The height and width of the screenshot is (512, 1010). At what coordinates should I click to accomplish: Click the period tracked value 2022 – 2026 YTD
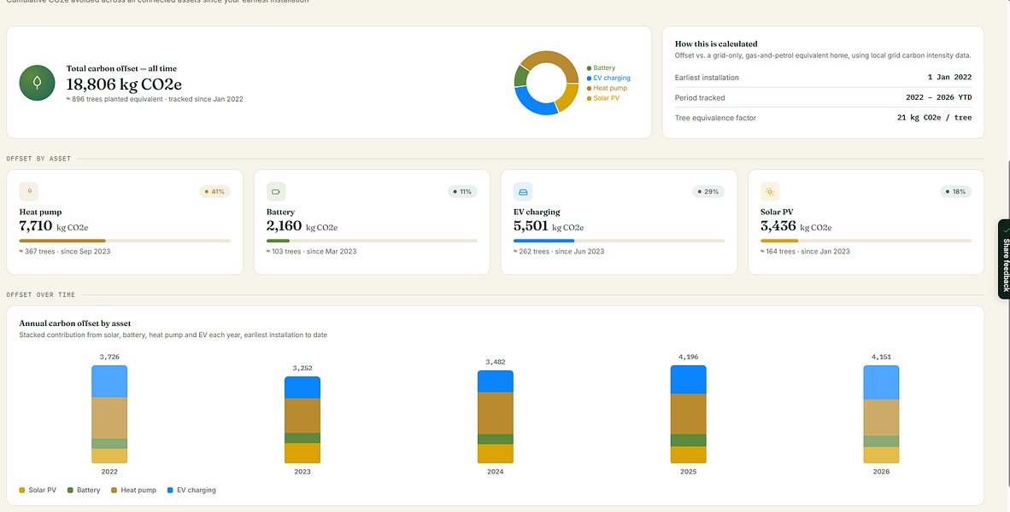point(938,98)
